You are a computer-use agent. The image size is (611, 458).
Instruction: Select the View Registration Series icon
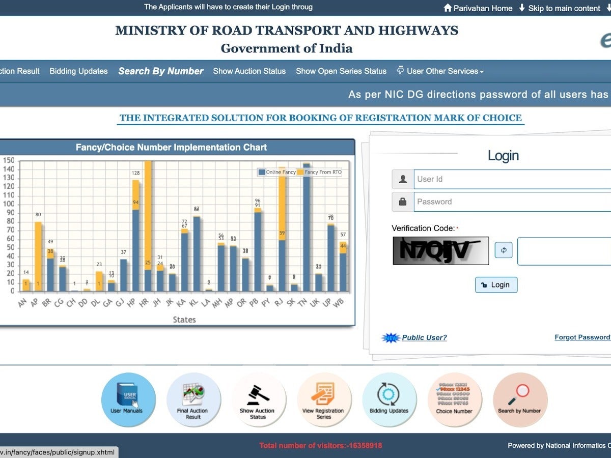tap(323, 399)
